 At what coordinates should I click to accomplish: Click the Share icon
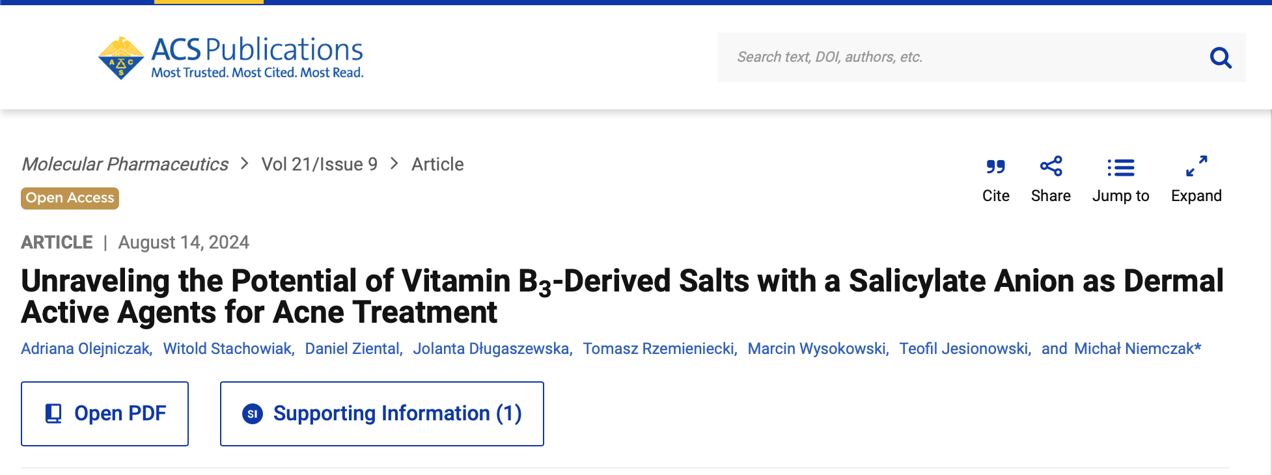1051,167
